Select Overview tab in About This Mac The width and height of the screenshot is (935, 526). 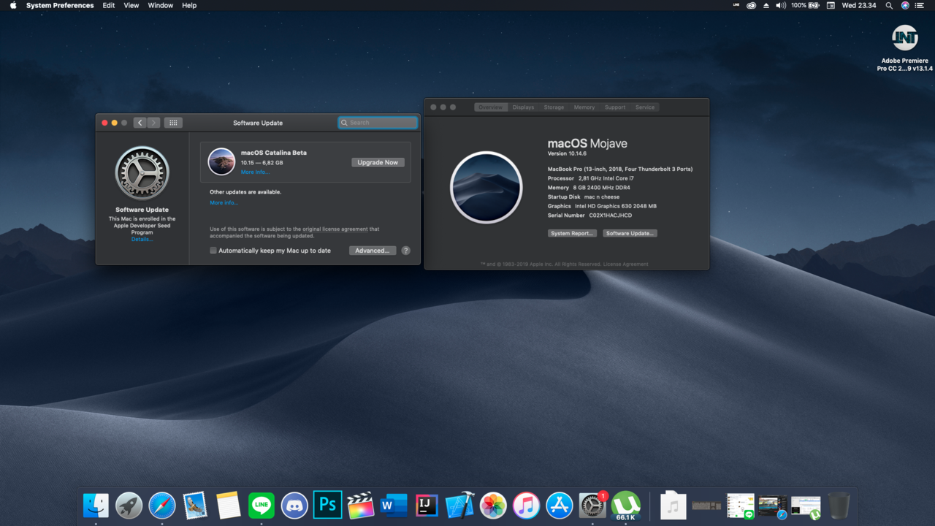[490, 107]
